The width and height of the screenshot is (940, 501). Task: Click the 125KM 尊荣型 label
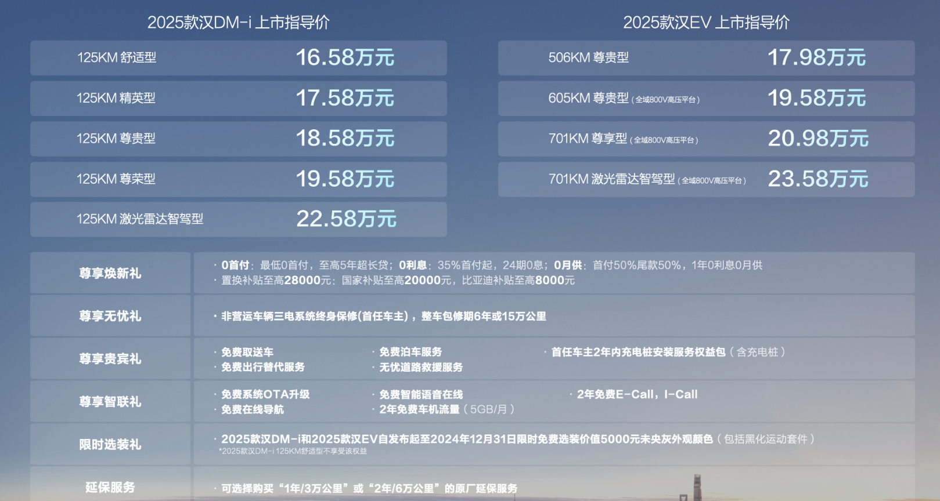(x=116, y=179)
